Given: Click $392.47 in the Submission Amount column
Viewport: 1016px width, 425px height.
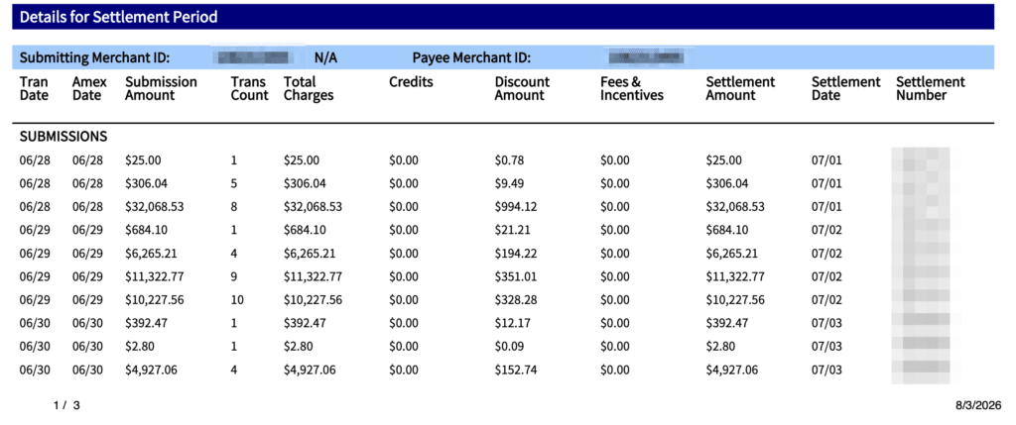Looking at the screenshot, I should tap(147, 323).
